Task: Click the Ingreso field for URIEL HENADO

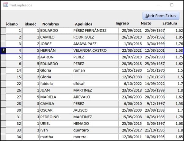Action: point(131,123)
